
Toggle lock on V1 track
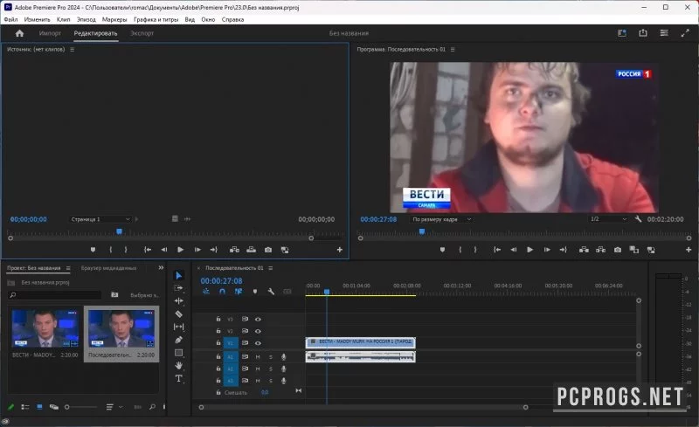(x=218, y=343)
